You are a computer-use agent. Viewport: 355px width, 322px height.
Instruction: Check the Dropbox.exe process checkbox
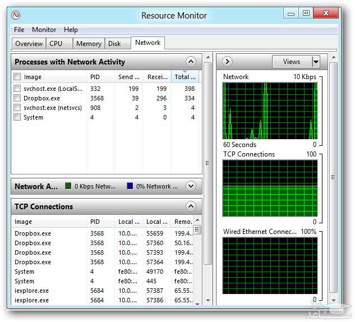click(x=17, y=98)
